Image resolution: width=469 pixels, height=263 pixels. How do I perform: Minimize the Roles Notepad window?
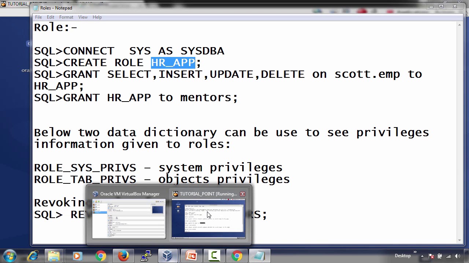click(x=431, y=7)
